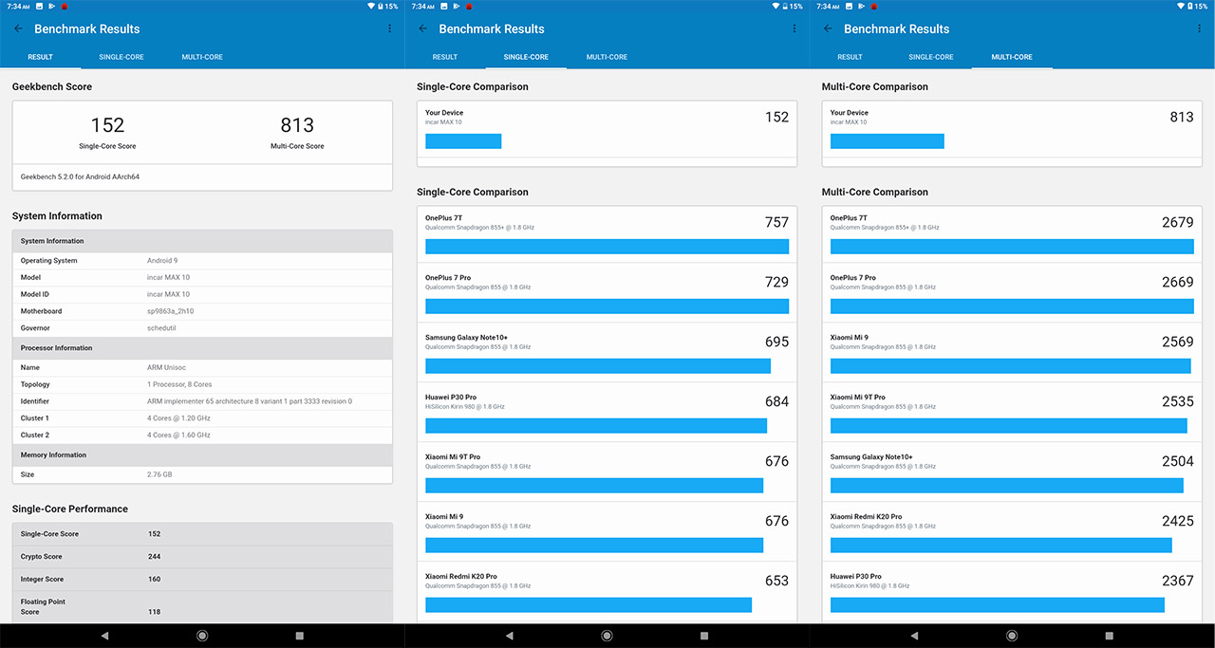
Task: Tap Name ARM Unisoc row
Action: pyautogui.click(x=202, y=367)
